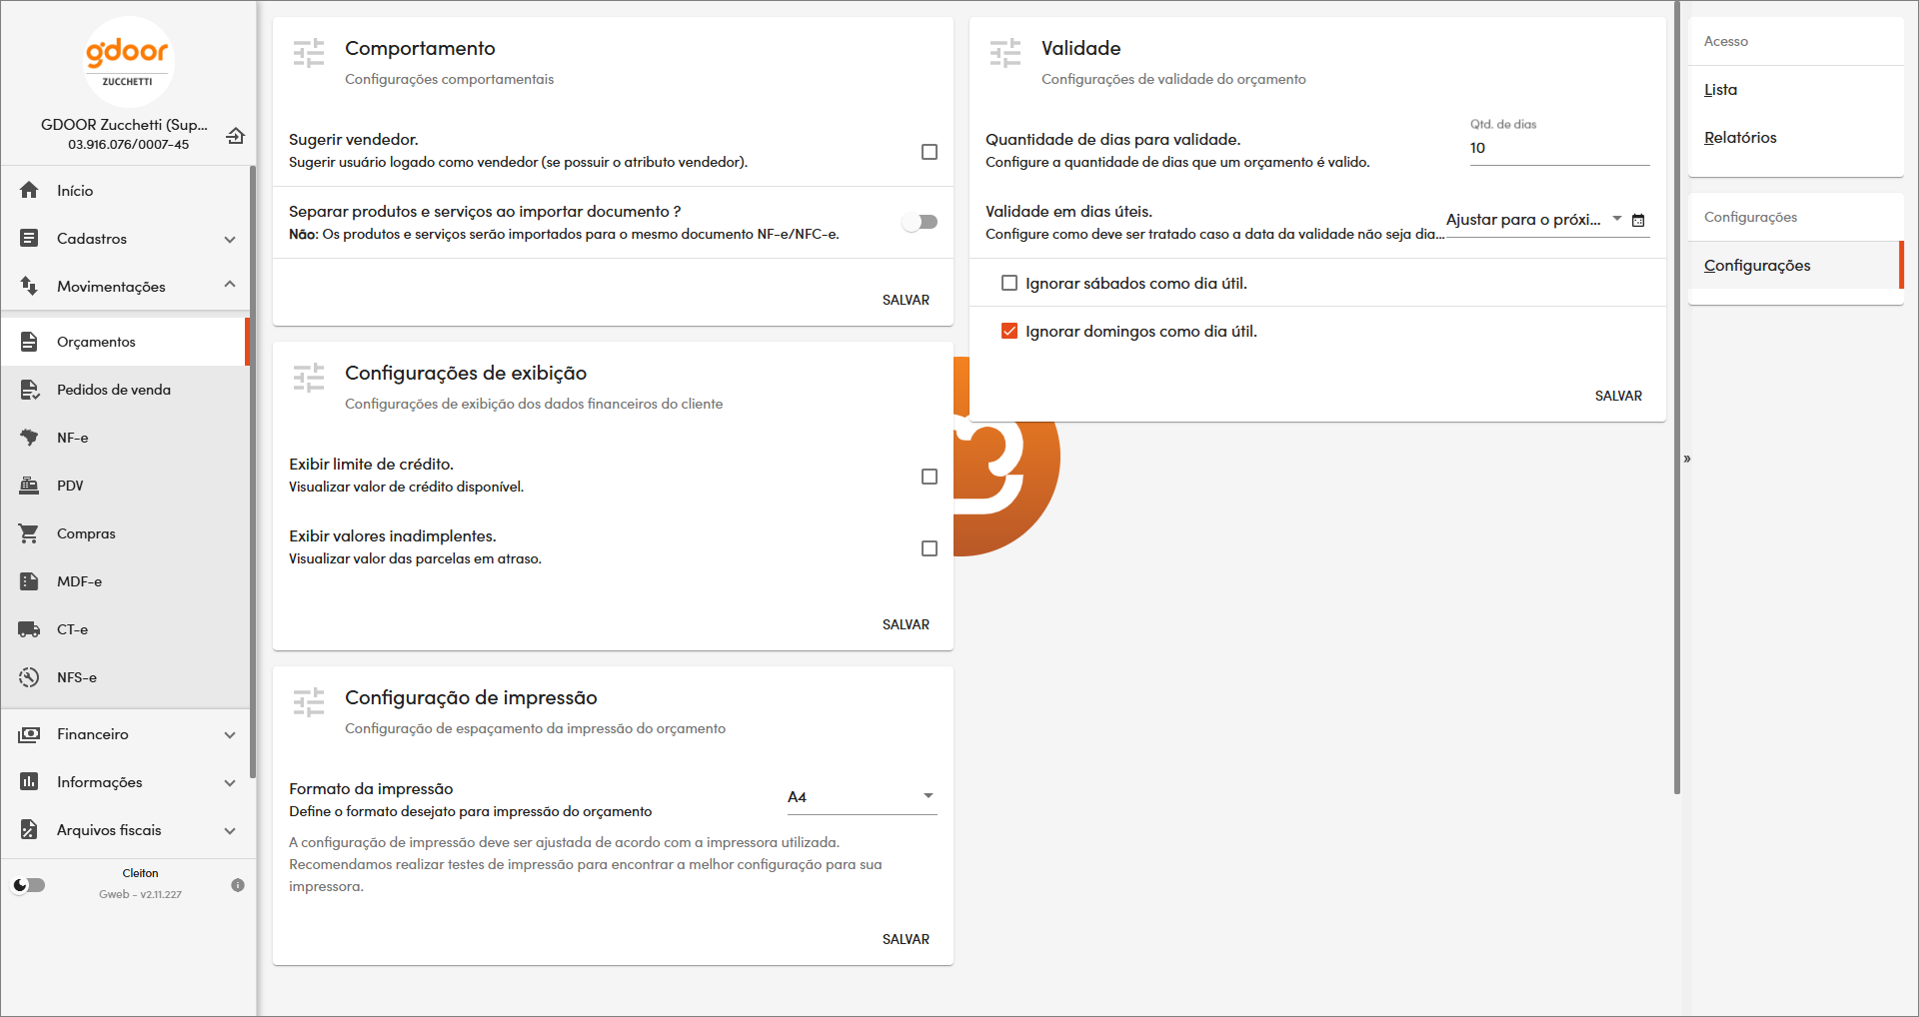Save the Comportamento settings with SALVAR
Image resolution: width=1919 pixels, height=1017 pixels.
tap(906, 300)
